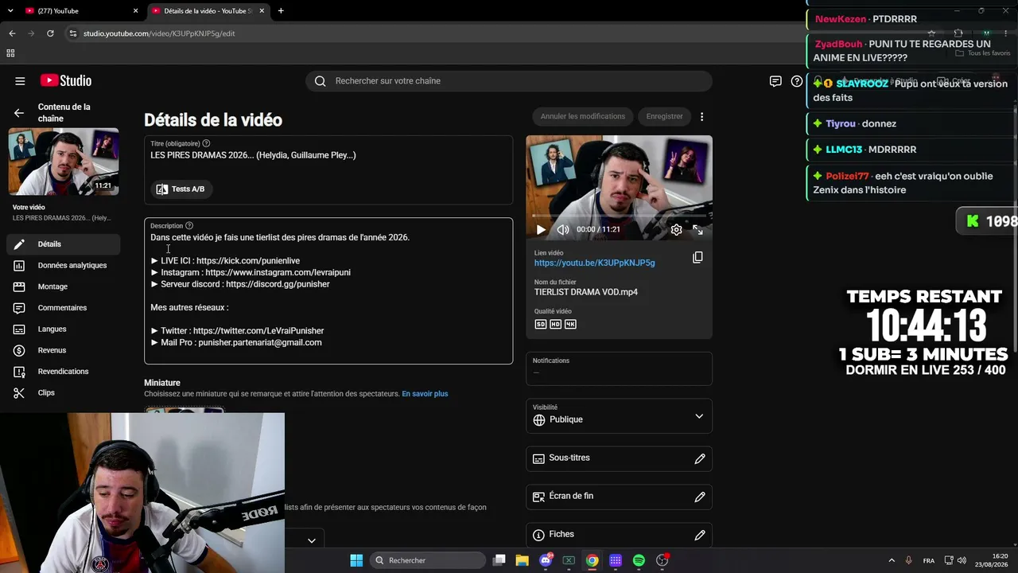Open the Windows Start menu
This screenshot has height=573, width=1018.
pyautogui.click(x=356, y=560)
